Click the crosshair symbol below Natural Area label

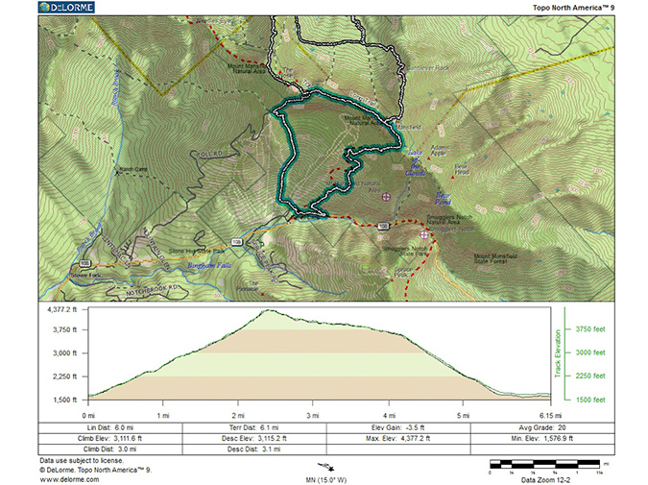(x=386, y=196)
